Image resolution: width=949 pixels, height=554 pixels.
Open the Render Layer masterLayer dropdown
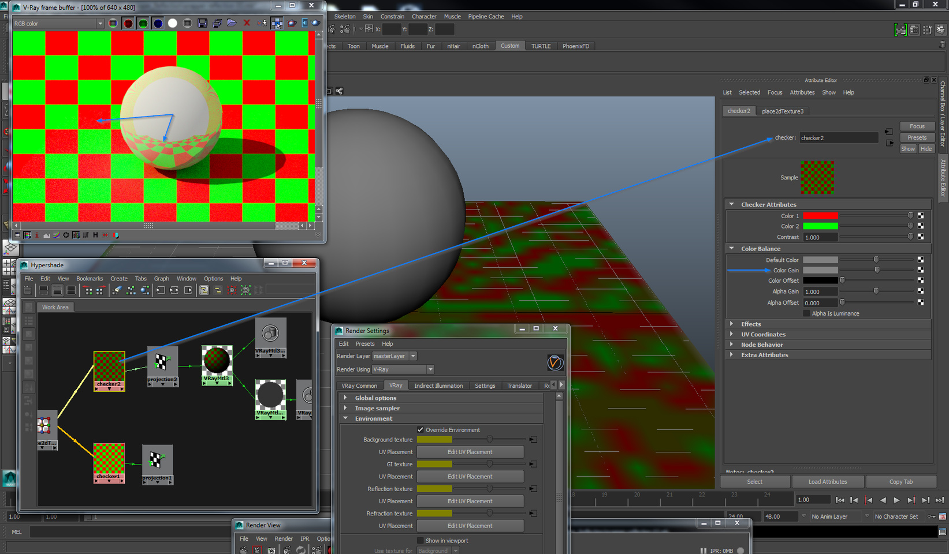tap(395, 356)
